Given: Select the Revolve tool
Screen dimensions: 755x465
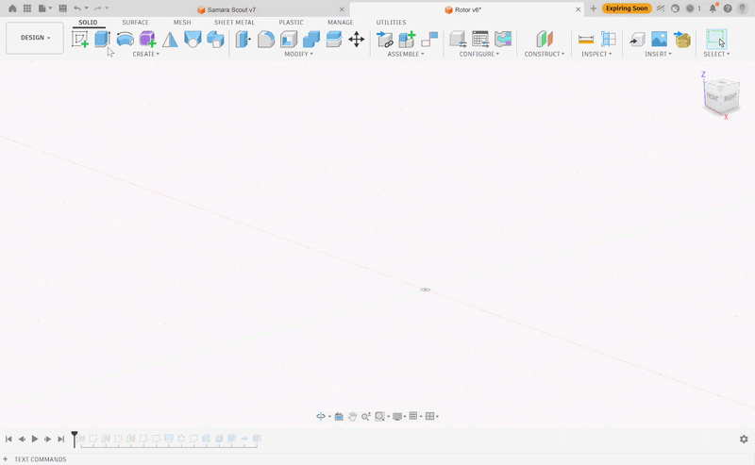Looking at the screenshot, I should [x=126, y=39].
